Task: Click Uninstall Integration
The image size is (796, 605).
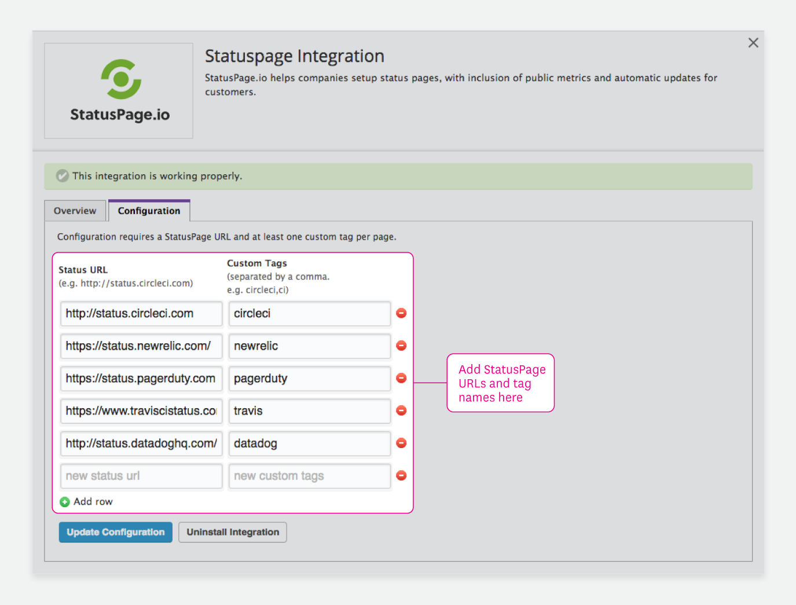Action: coord(232,532)
